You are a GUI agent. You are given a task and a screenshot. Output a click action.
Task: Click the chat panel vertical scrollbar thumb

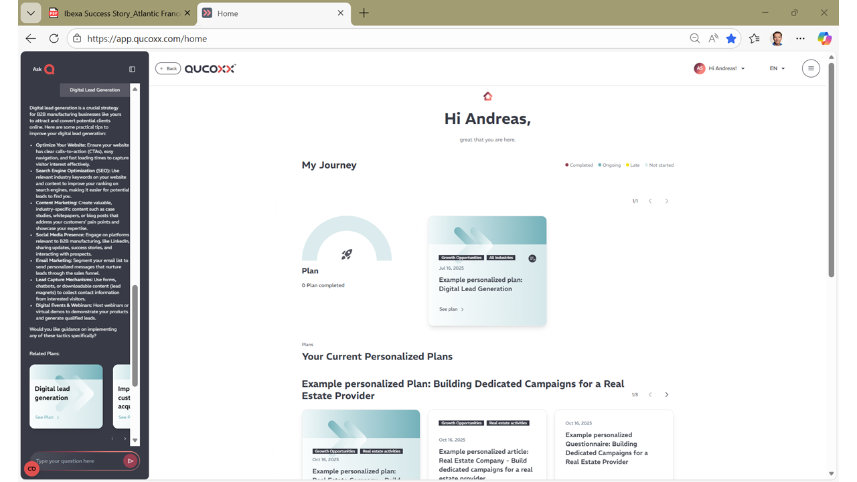coord(135,335)
